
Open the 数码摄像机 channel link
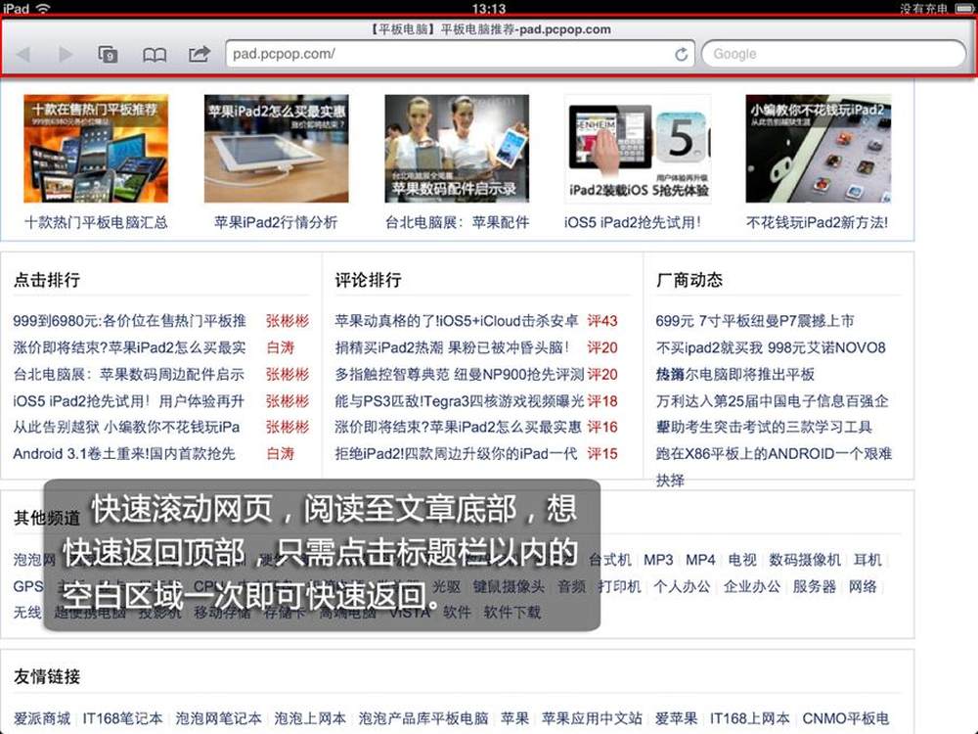pos(805,560)
